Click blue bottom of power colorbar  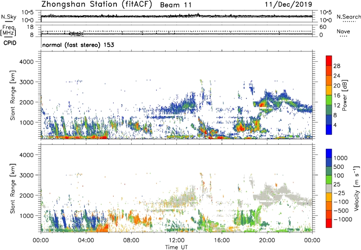coord(329,130)
